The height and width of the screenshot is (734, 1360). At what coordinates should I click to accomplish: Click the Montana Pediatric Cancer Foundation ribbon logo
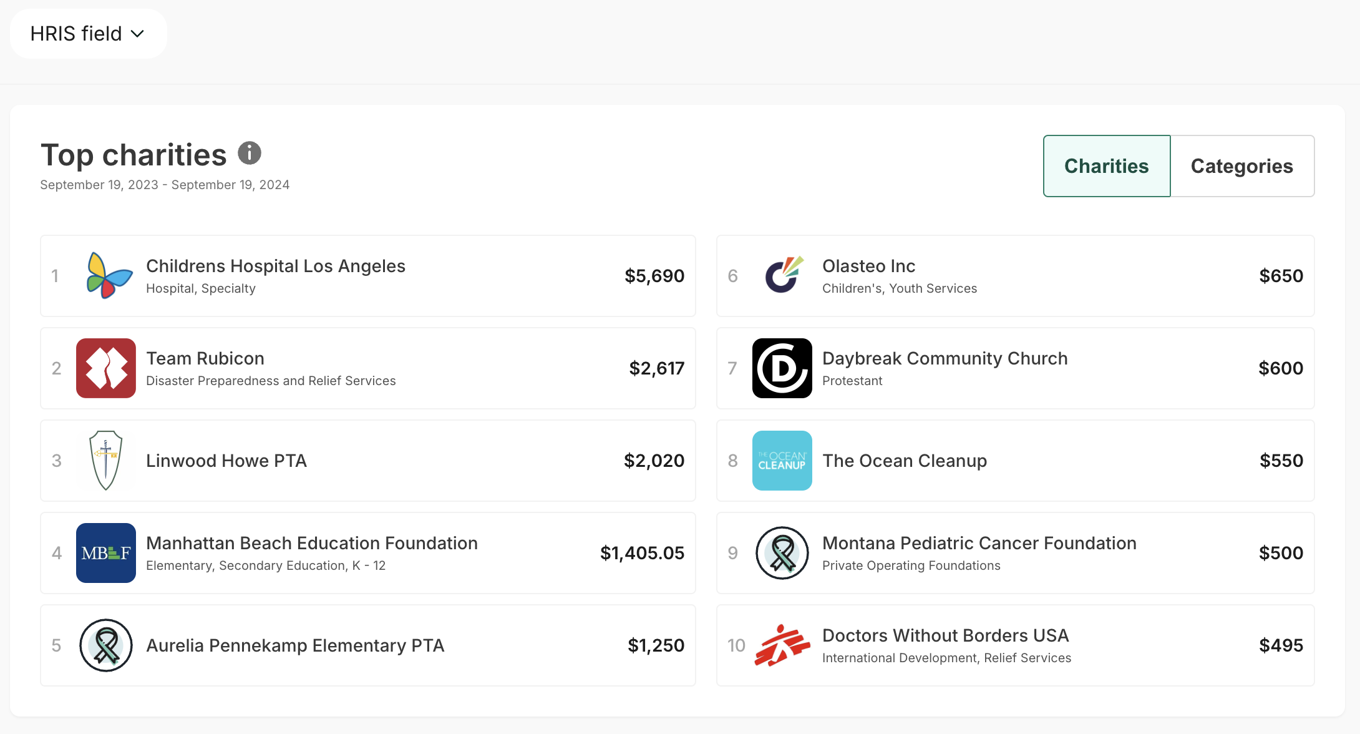pyautogui.click(x=782, y=553)
